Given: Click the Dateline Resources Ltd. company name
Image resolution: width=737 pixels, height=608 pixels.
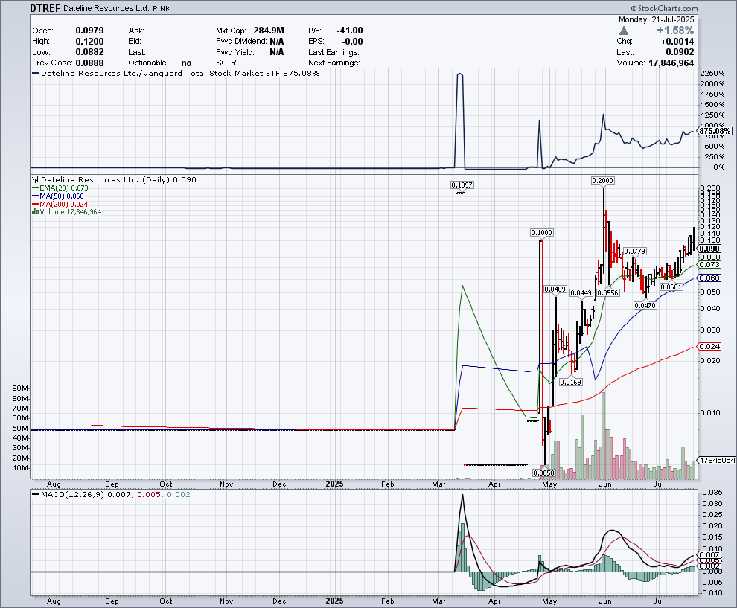Looking at the screenshot, I should point(106,8).
